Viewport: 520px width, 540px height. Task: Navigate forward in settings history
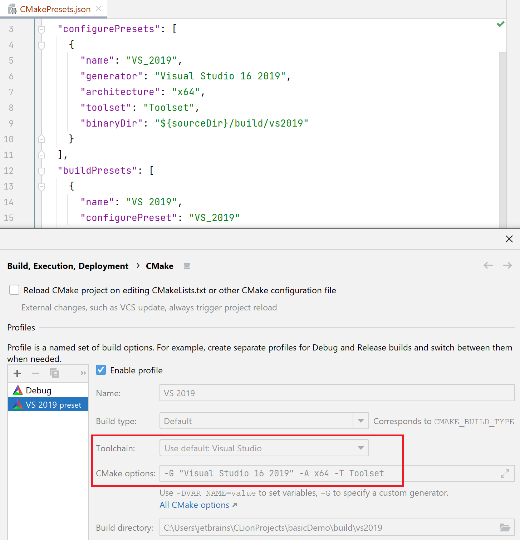[x=507, y=265]
